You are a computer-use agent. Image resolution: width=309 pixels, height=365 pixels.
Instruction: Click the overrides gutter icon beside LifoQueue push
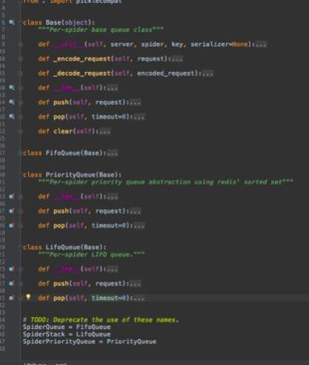pos(11,283)
